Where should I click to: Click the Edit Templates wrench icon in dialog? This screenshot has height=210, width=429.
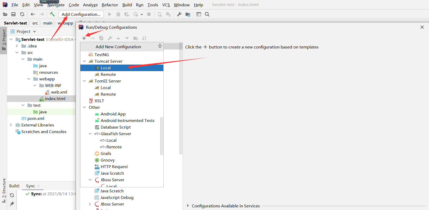[x=110, y=38]
